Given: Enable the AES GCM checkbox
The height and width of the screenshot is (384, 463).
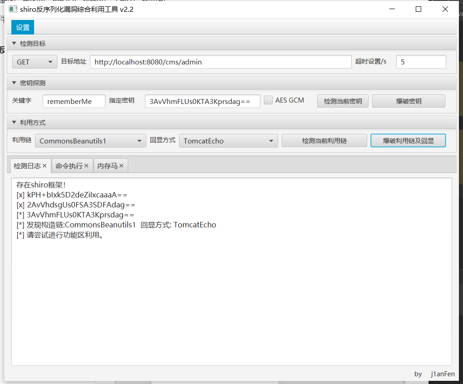Looking at the screenshot, I should [x=268, y=100].
